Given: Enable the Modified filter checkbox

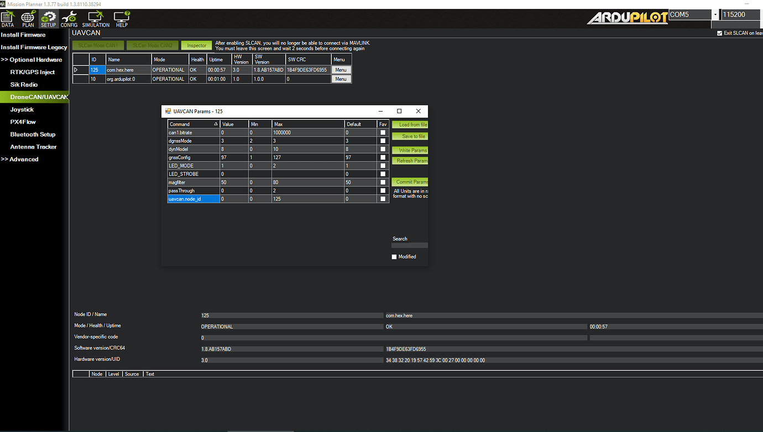Looking at the screenshot, I should click(x=394, y=257).
